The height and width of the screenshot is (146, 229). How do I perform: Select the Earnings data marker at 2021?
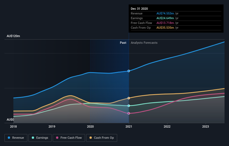pyautogui.click(x=129, y=106)
